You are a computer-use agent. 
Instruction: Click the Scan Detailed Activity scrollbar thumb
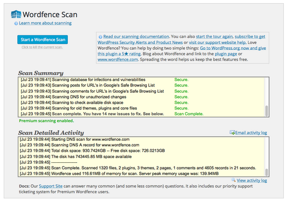tap(267, 172)
